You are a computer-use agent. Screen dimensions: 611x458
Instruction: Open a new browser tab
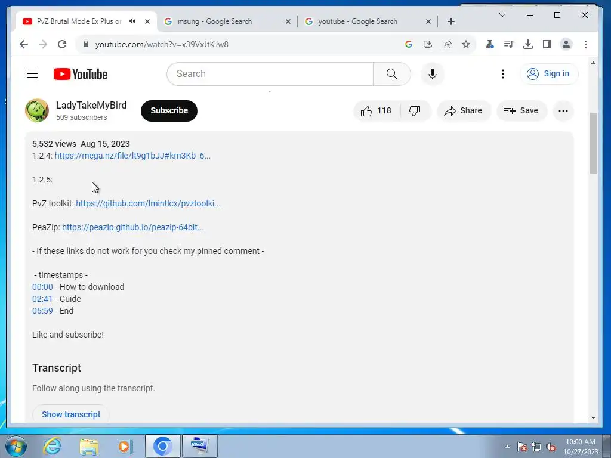451,21
